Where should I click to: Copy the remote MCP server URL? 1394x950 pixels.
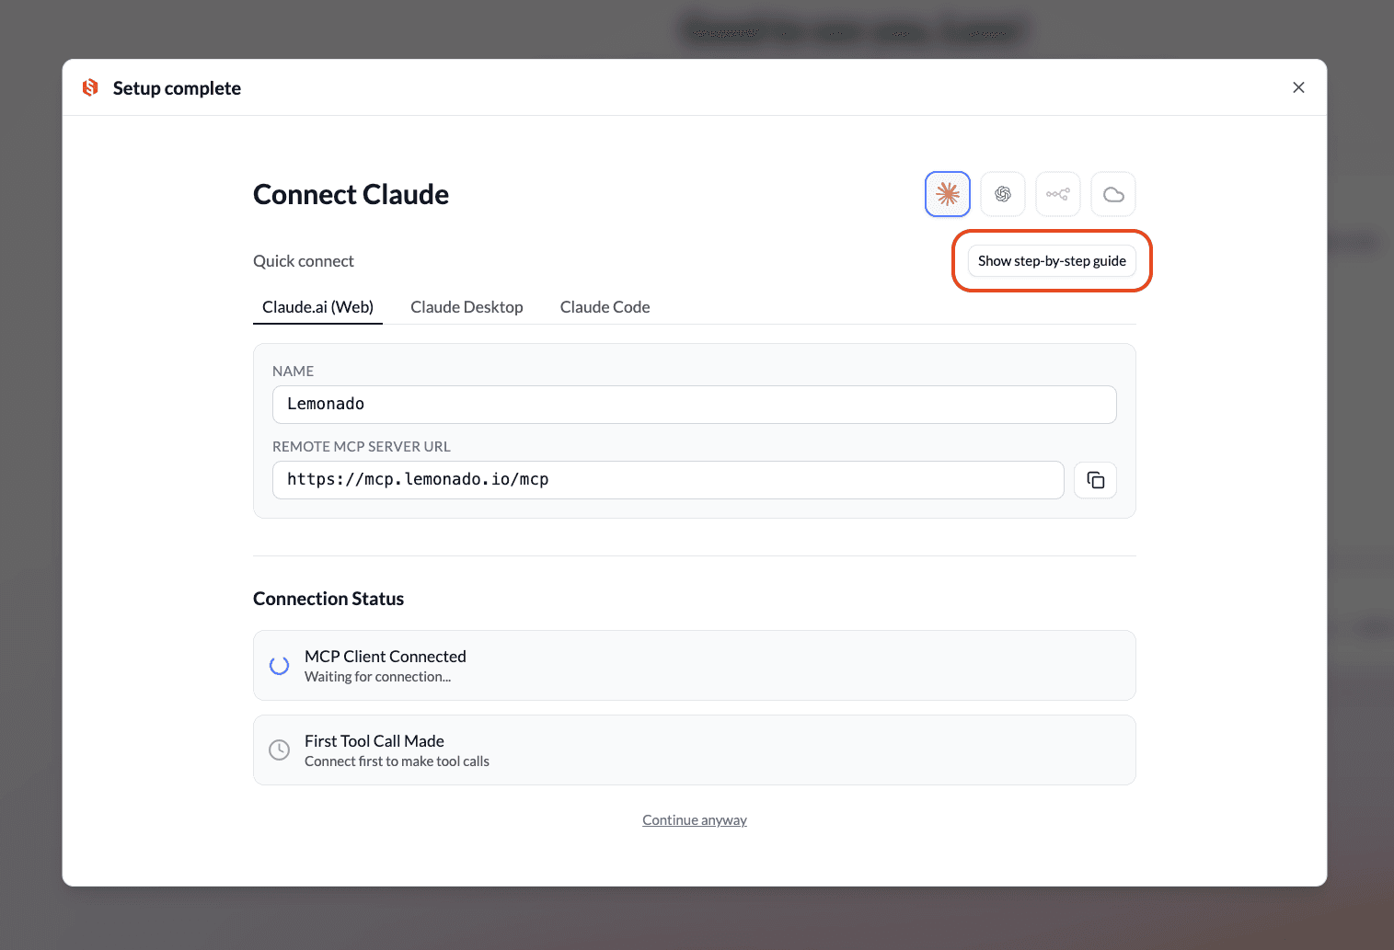coord(1095,480)
